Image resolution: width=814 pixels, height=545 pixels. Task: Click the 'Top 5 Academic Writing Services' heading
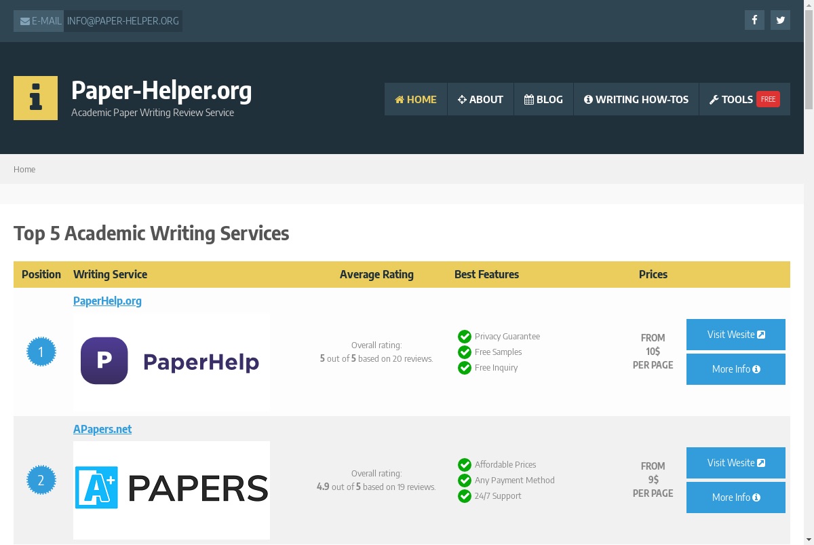pyautogui.click(x=151, y=233)
